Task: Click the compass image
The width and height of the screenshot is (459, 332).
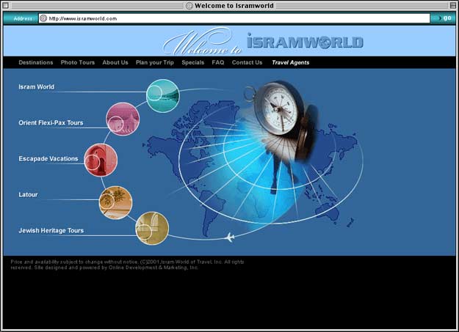Action: [281, 108]
